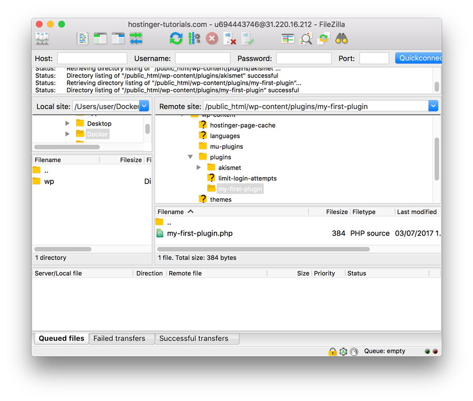
Task: Toggle the transfer queue display icon
Action: (136, 38)
